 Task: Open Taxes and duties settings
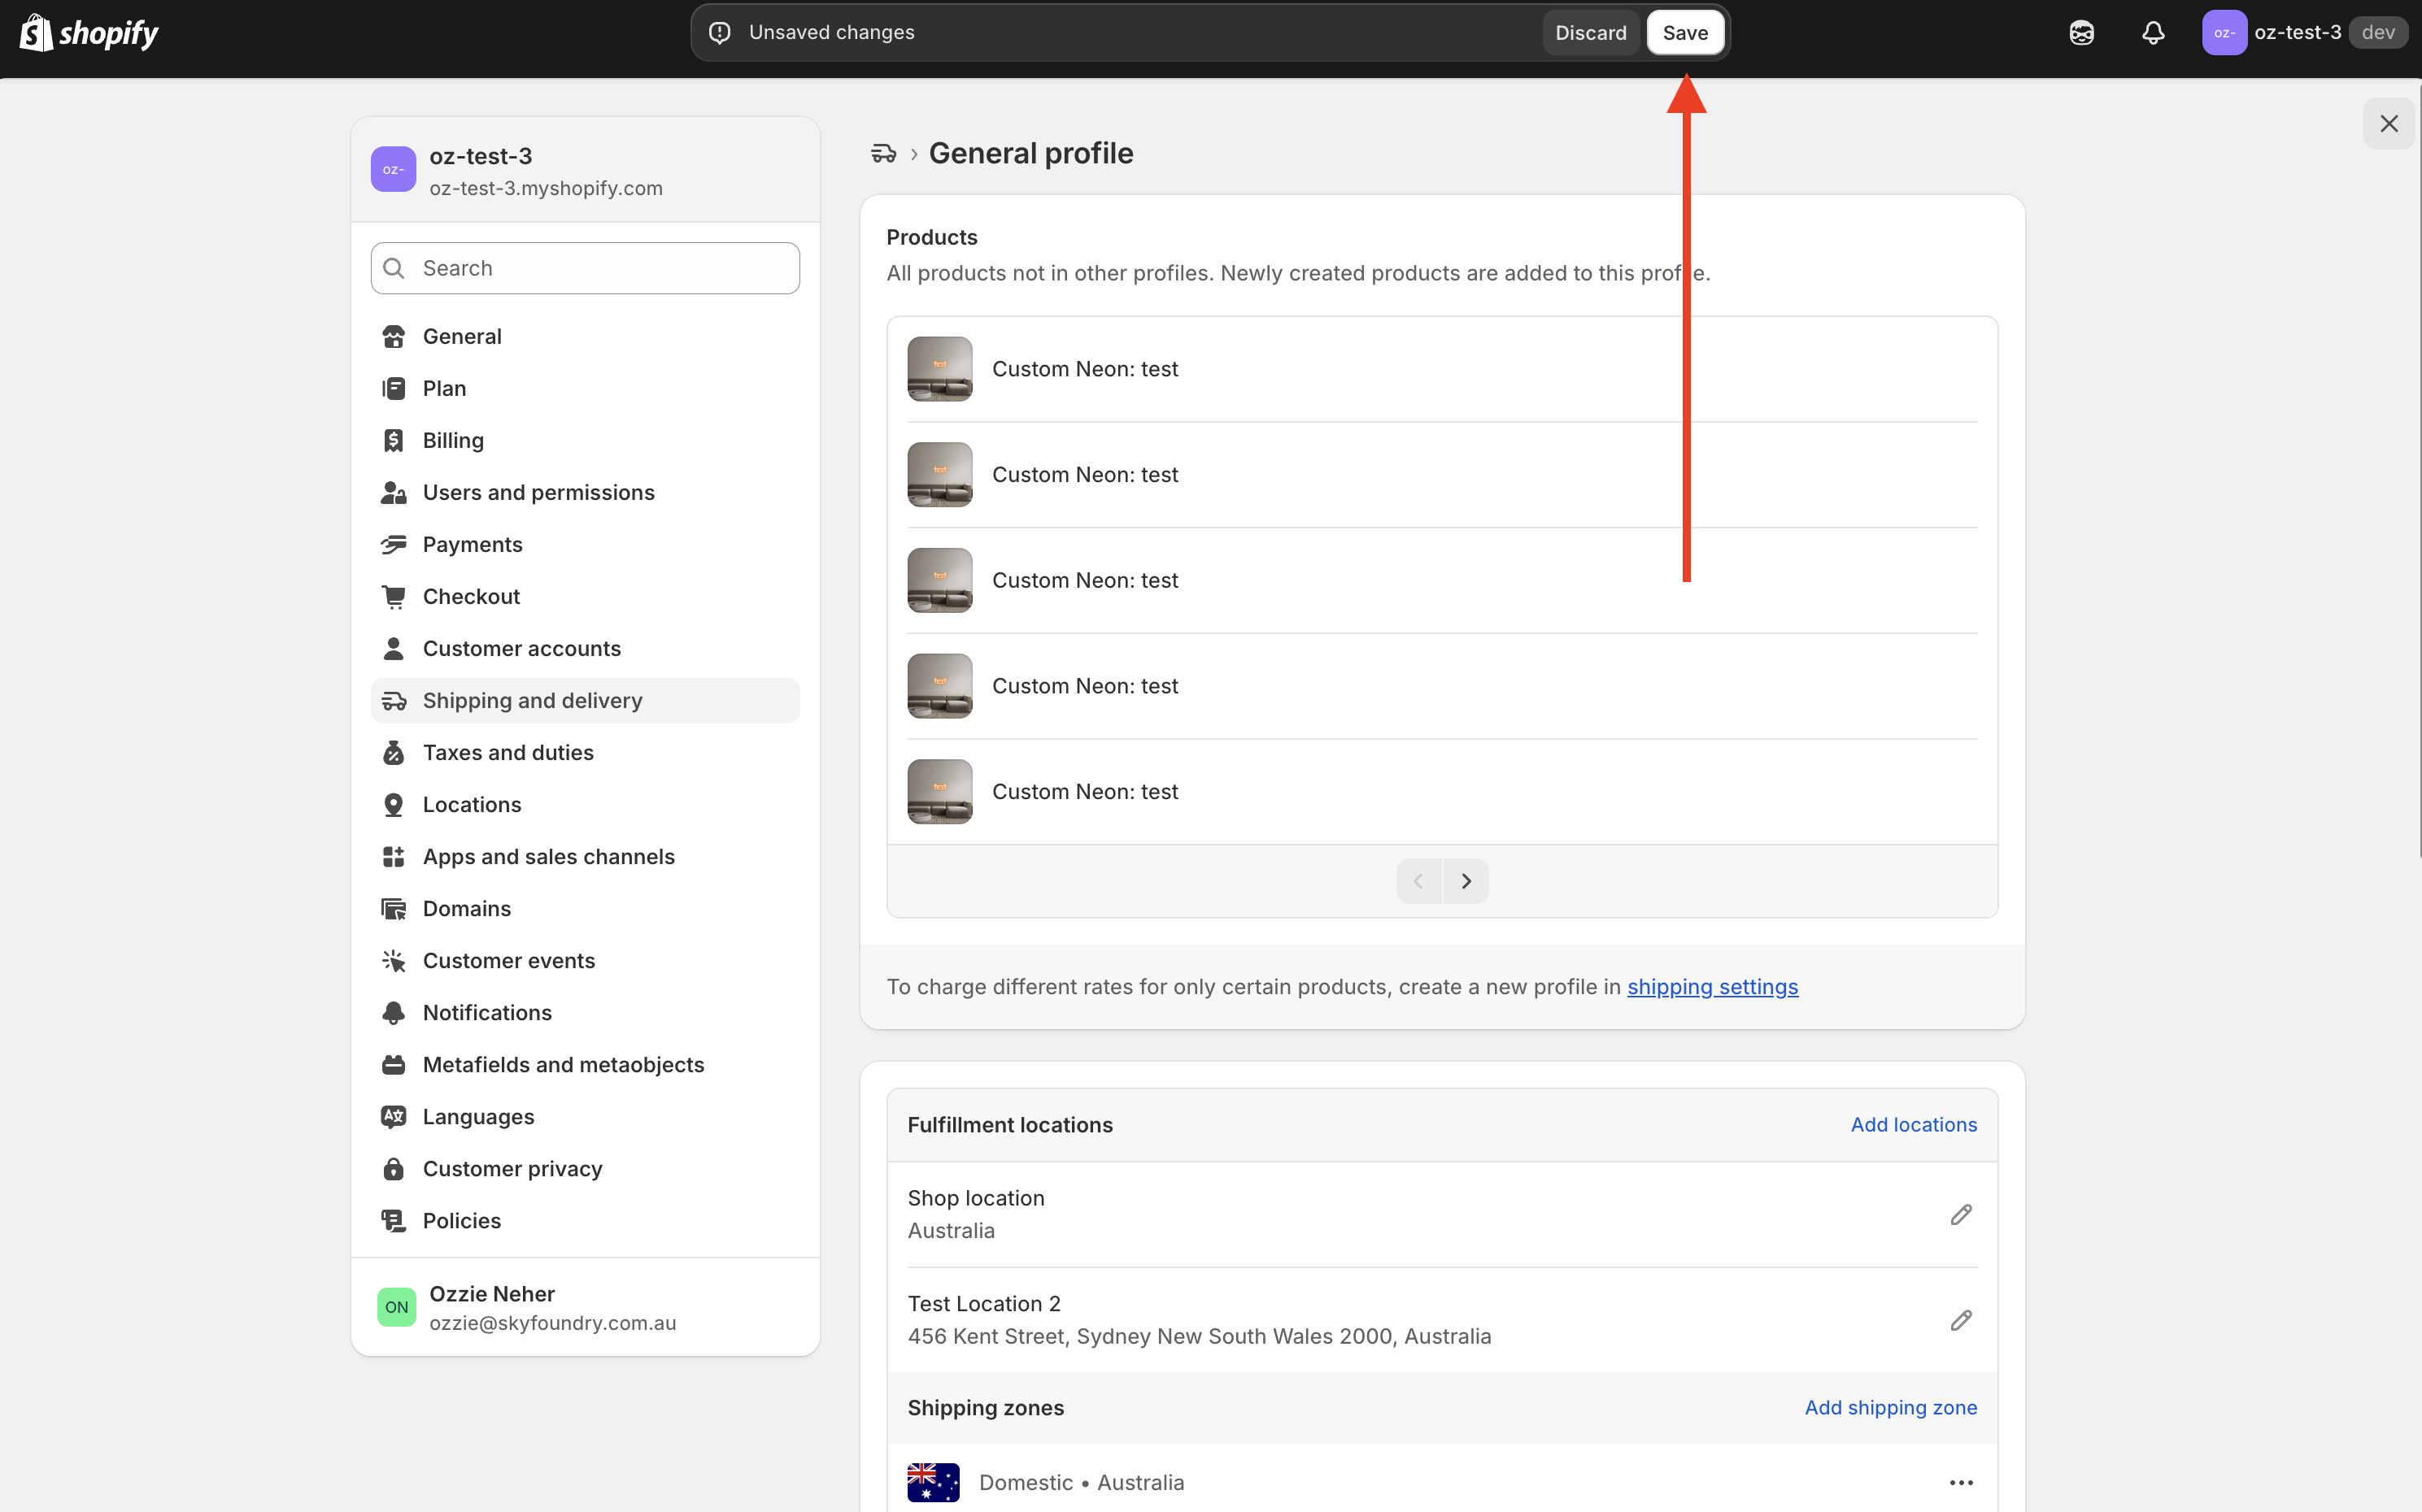coord(507,752)
